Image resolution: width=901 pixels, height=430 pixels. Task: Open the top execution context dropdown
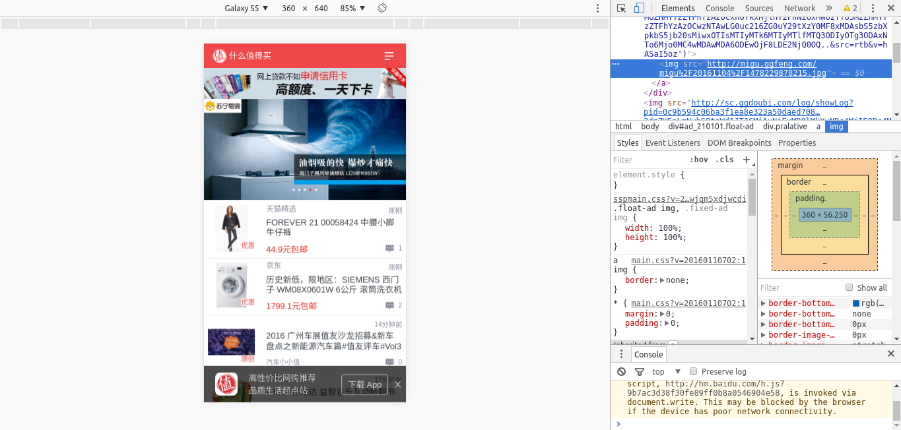[666, 372]
